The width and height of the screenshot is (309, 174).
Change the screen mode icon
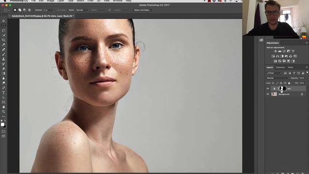click(3, 136)
